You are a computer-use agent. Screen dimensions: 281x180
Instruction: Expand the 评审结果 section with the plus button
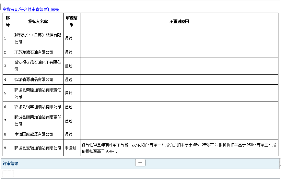tap(140, 162)
